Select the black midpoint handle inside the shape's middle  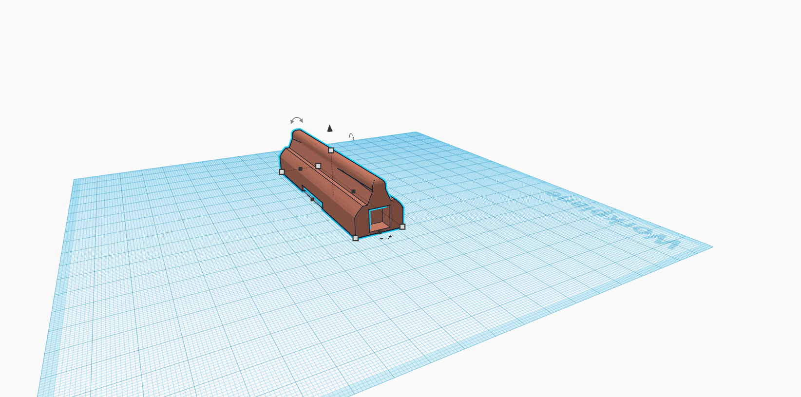click(x=353, y=191)
